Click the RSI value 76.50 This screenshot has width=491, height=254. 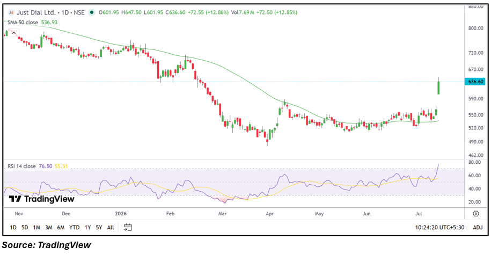pyautogui.click(x=46, y=166)
